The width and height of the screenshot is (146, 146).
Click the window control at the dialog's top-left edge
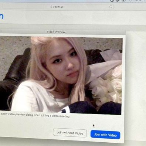pos(0,31)
